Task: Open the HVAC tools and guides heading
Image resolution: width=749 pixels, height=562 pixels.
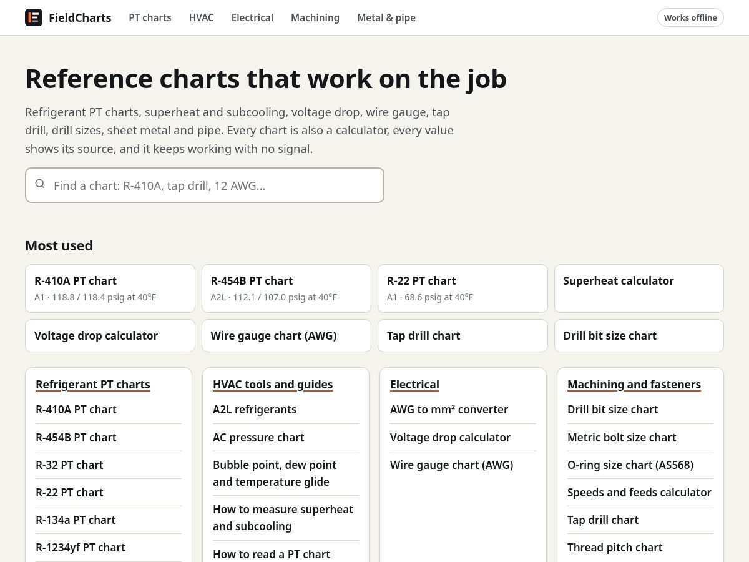Action: pyautogui.click(x=273, y=385)
